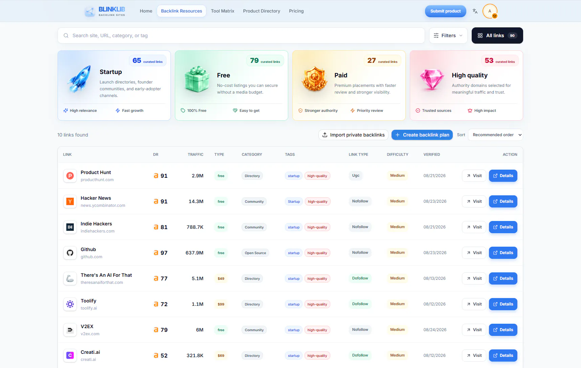
Task: Open Details for Creati.ai
Action: tap(503, 355)
